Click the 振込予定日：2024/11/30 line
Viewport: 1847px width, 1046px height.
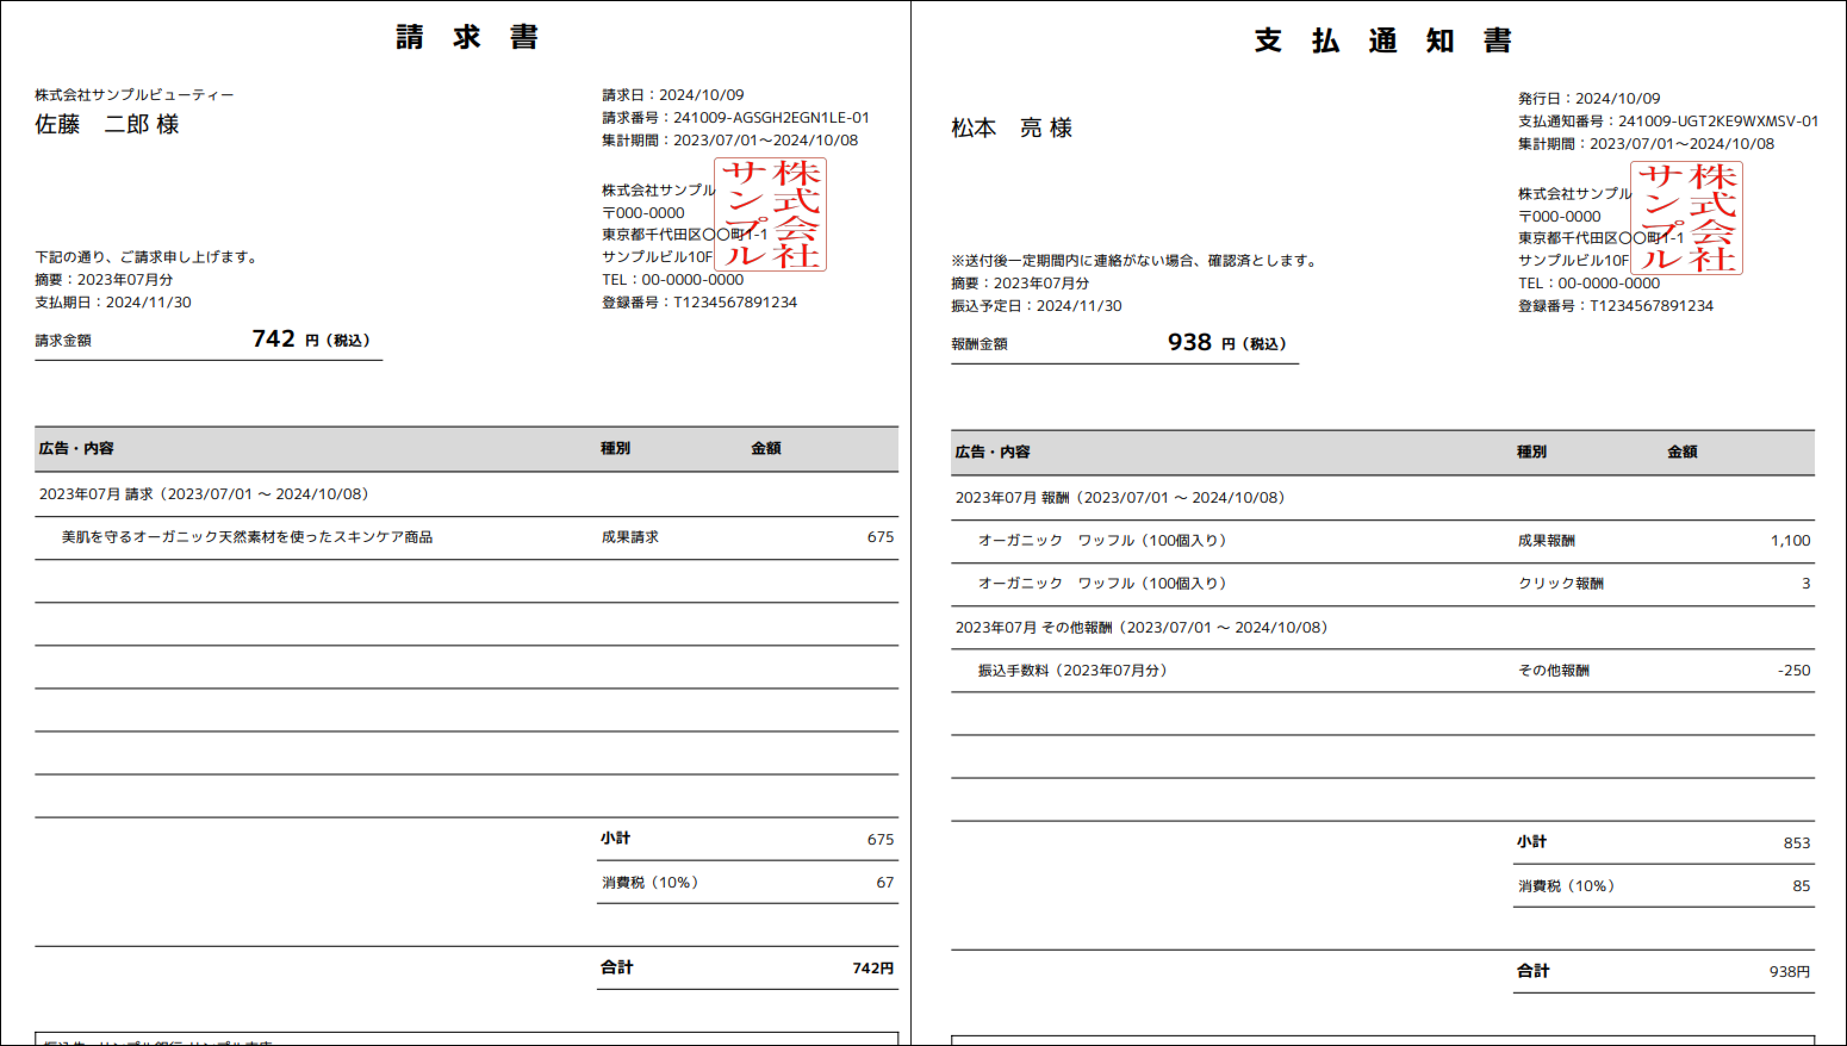tap(1037, 306)
